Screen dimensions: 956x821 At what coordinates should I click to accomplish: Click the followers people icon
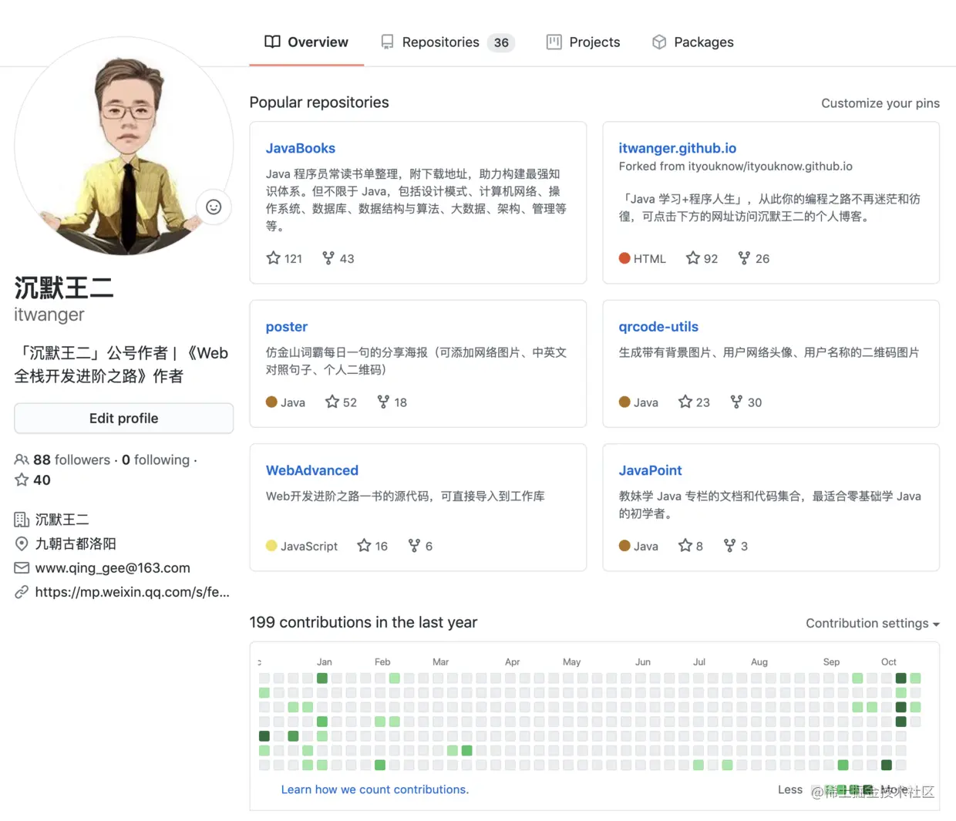(22, 459)
